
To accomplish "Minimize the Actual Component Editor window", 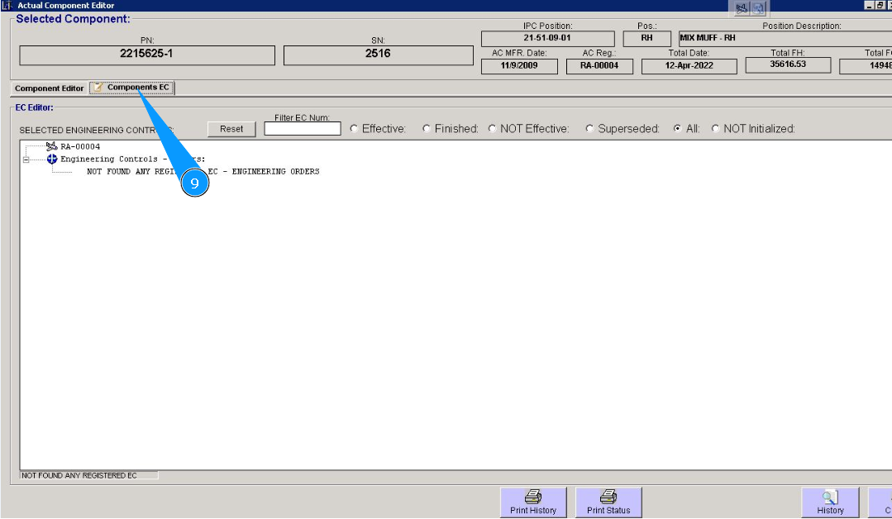I will point(869,5).
